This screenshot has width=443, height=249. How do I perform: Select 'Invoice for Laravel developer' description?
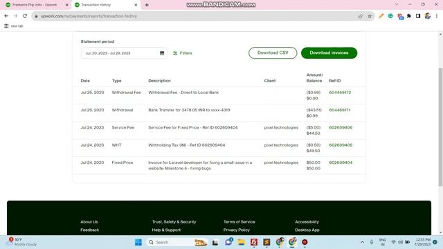point(200,165)
